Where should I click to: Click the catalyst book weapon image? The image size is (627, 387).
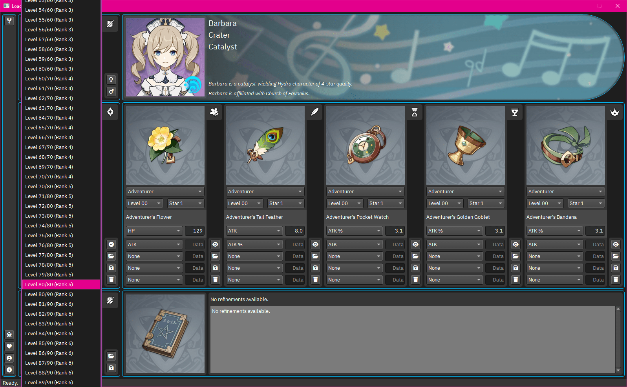[165, 334]
